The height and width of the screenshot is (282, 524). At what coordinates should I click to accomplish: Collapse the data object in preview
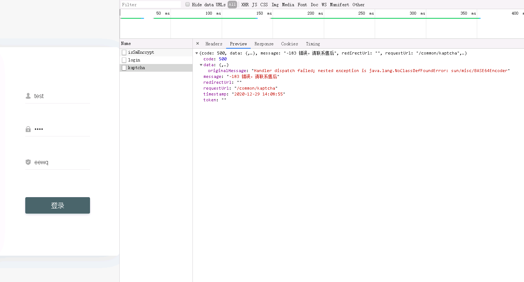[201, 65]
